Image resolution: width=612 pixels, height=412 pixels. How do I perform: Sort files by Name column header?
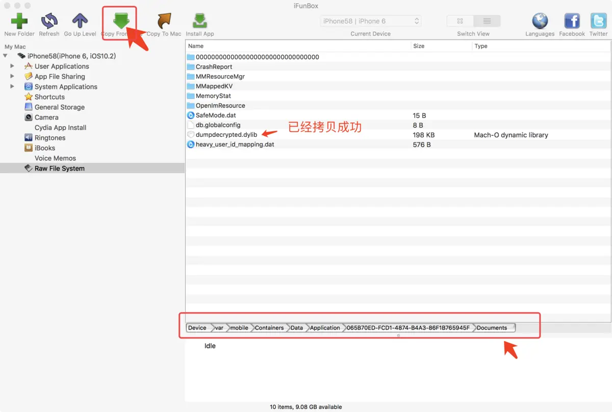(298, 46)
